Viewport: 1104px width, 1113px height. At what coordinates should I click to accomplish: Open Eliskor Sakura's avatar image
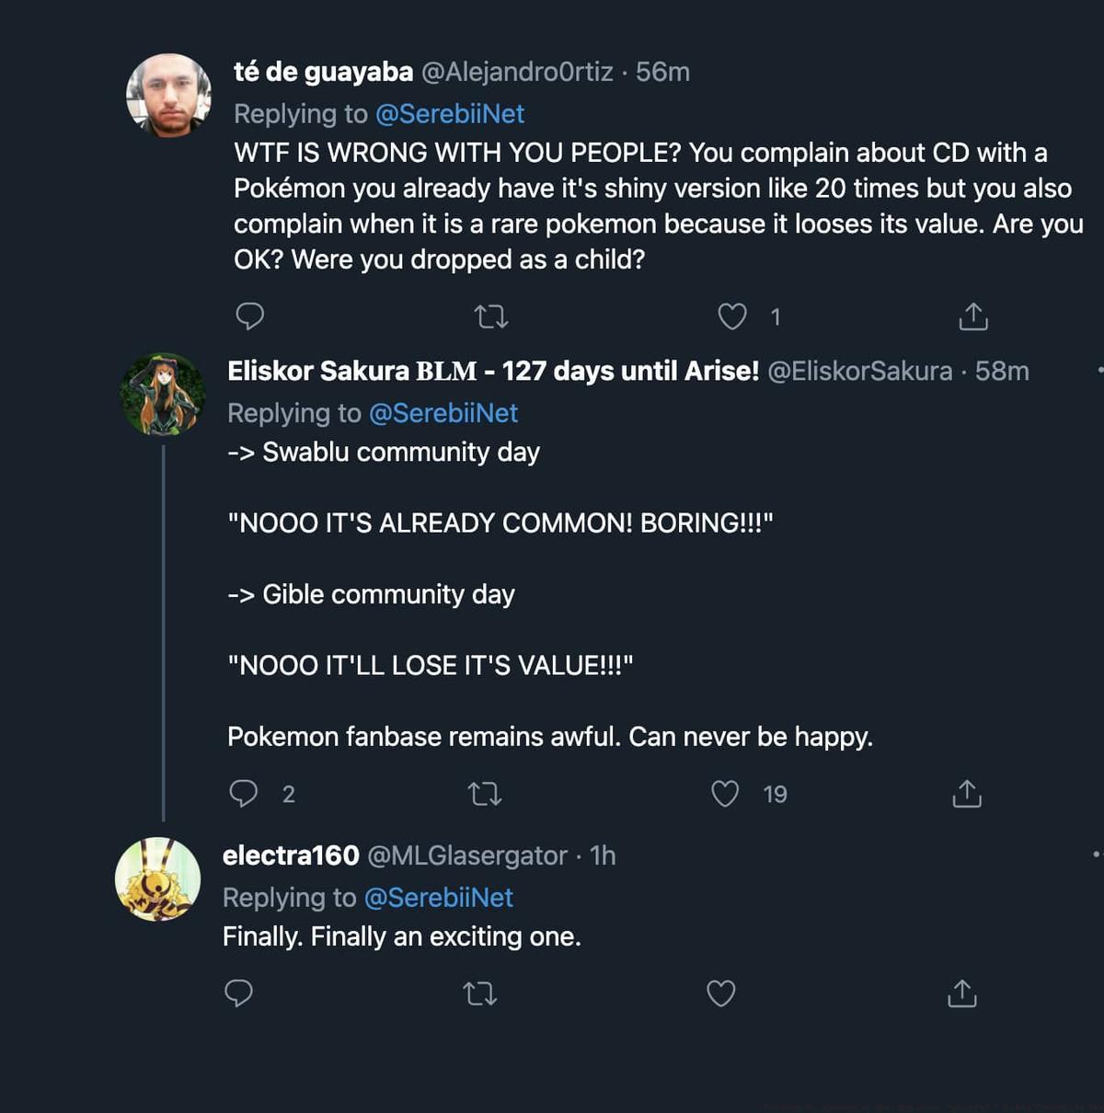[x=163, y=394]
